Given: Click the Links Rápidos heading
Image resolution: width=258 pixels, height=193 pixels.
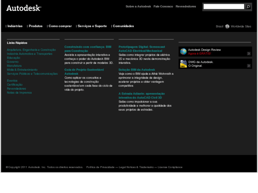Looking at the screenshot, I should [17, 43].
